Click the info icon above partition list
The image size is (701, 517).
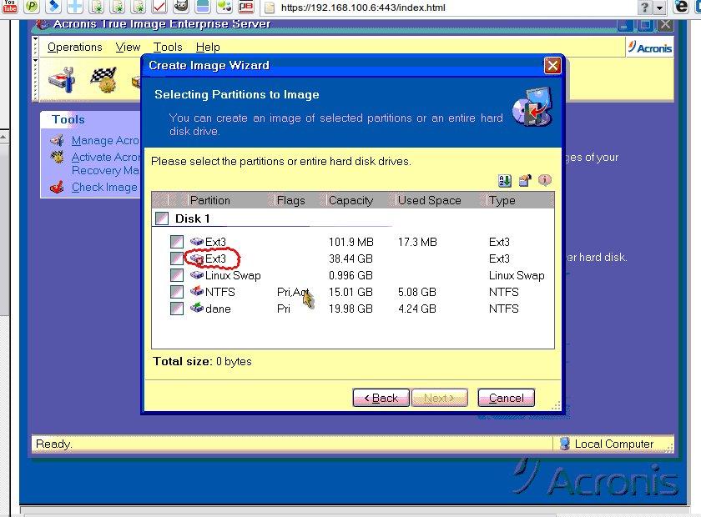coord(544,180)
